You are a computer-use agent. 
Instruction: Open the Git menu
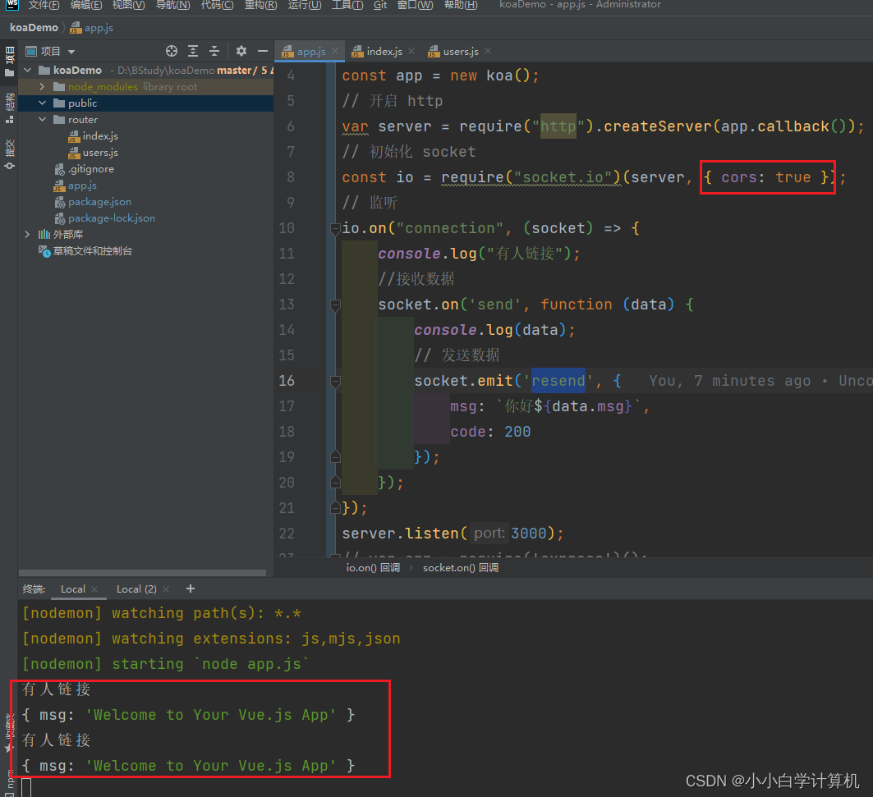(379, 5)
